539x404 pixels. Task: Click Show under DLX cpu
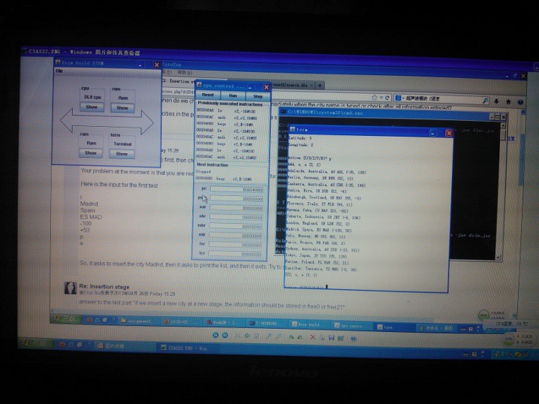pyautogui.click(x=92, y=107)
